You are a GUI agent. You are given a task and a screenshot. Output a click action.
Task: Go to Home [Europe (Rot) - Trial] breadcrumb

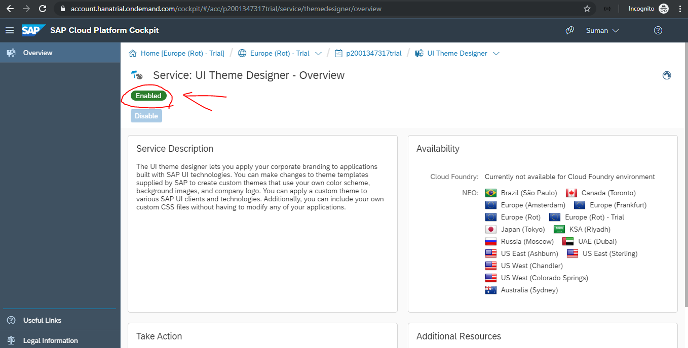coord(182,53)
